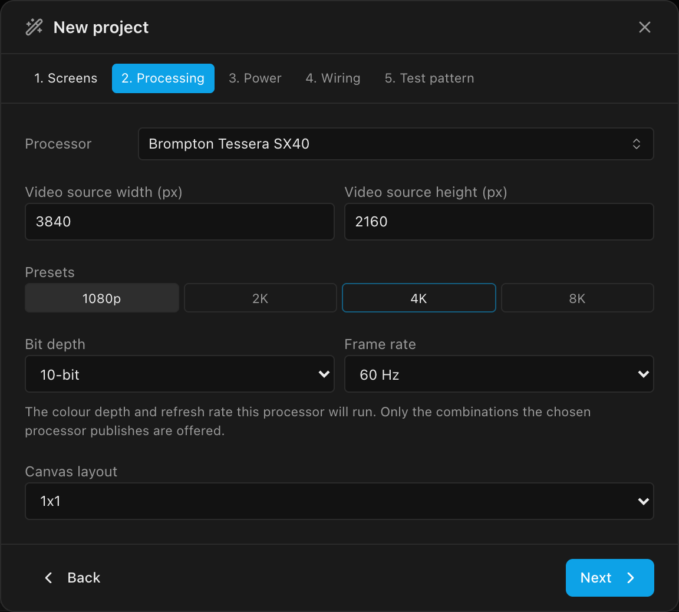
Task: Close the New project dialog
Action: click(x=644, y=27)
